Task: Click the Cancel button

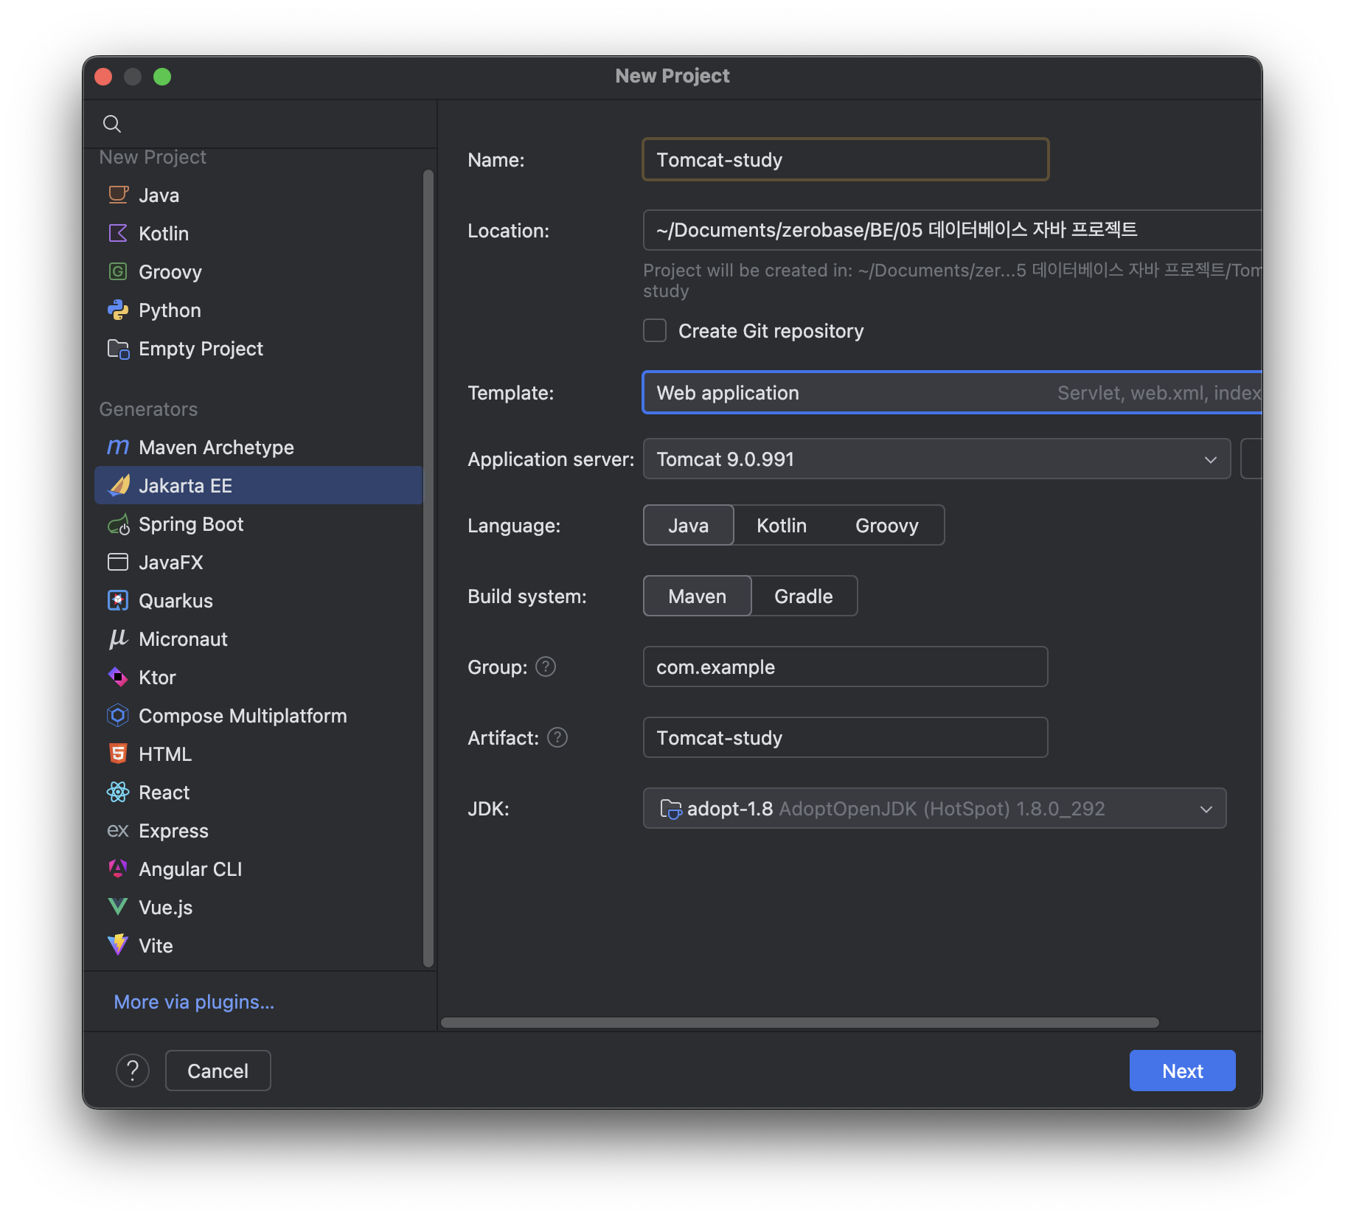Action: pos(218,1071)
